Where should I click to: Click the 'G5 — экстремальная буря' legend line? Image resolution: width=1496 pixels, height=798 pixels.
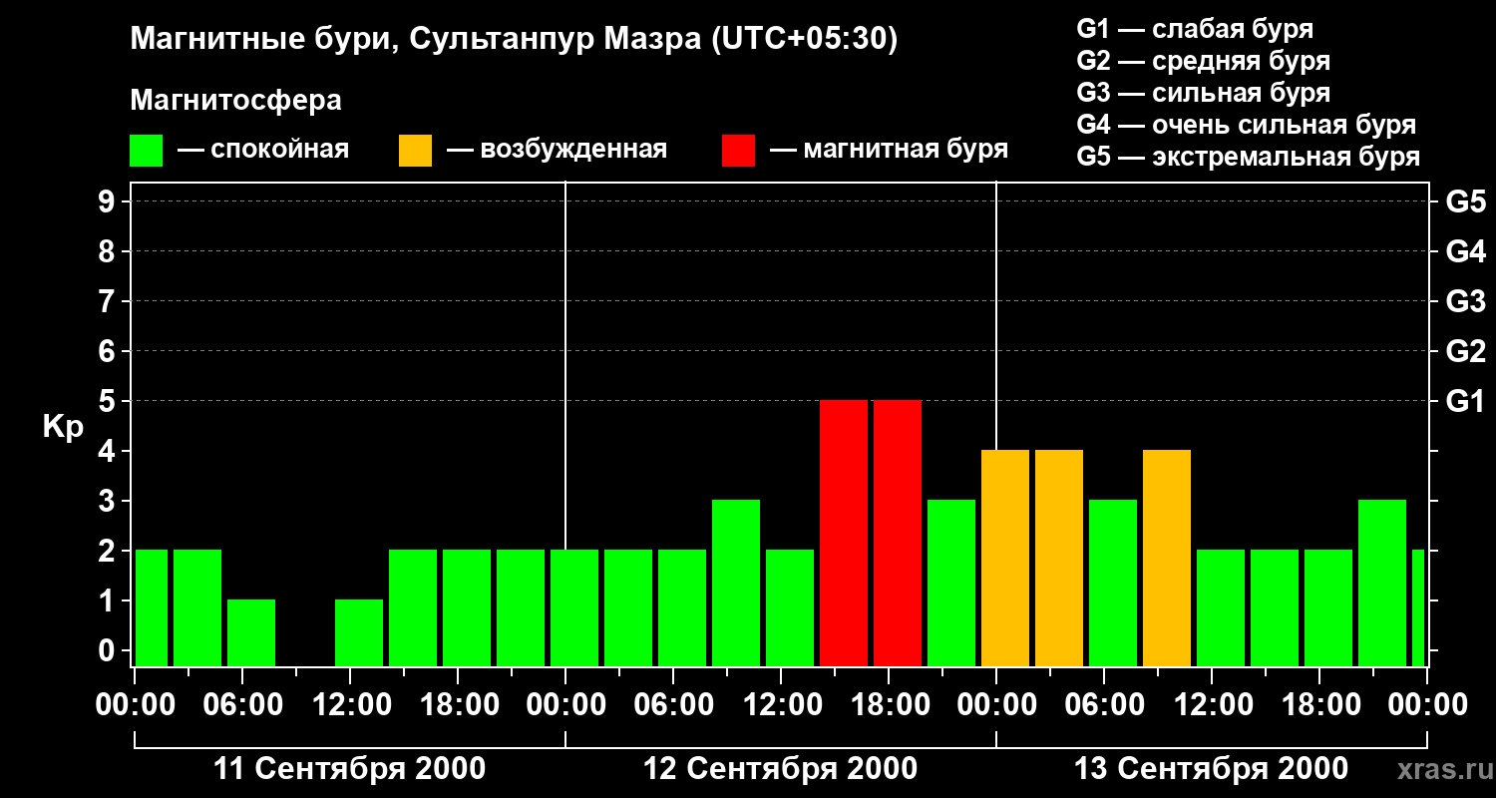point(1249,157)
